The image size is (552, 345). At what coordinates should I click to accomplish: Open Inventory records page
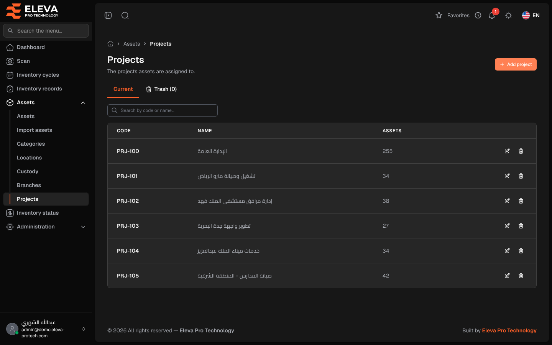(x=46, y=89)
